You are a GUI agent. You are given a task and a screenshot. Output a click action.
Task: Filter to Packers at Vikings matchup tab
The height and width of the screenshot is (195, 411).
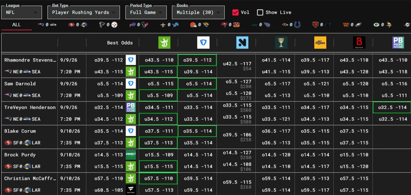pos(383,25)
